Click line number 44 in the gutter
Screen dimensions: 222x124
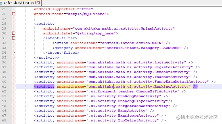click(4, 101)
